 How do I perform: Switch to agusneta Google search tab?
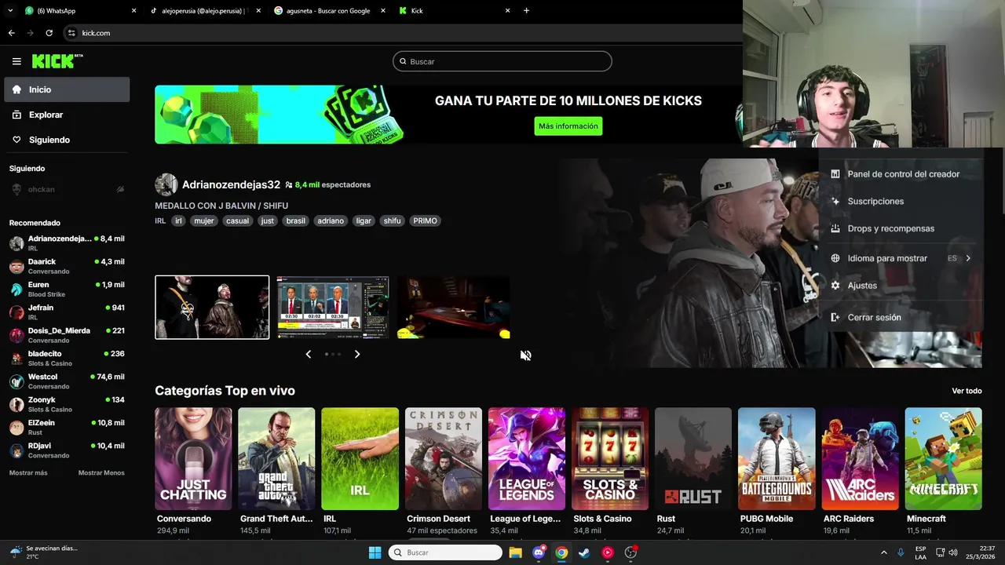tap(330, 11)
